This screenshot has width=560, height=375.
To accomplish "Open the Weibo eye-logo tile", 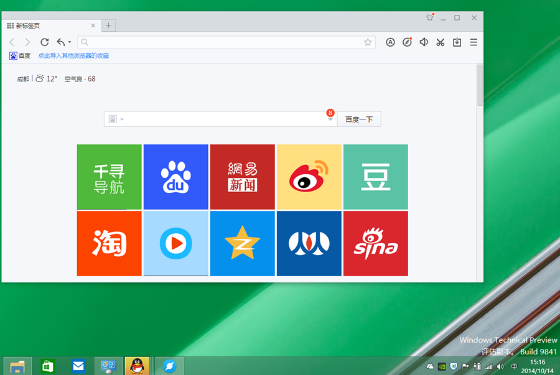I will (309, 177).
